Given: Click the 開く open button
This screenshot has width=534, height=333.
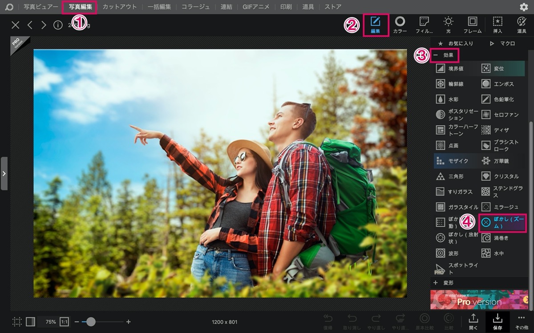Looking at the screenshot, I should pos(473,322).
